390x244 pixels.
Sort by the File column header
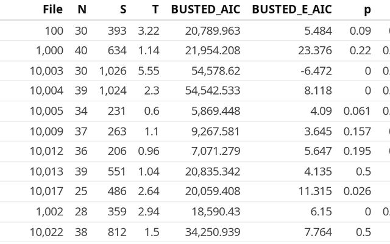click(54, 9)
